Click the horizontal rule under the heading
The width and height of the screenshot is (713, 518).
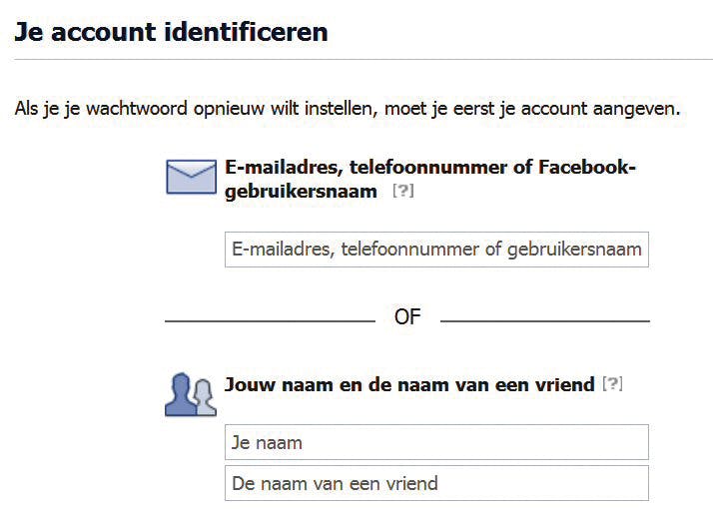(x=356, y=60)
